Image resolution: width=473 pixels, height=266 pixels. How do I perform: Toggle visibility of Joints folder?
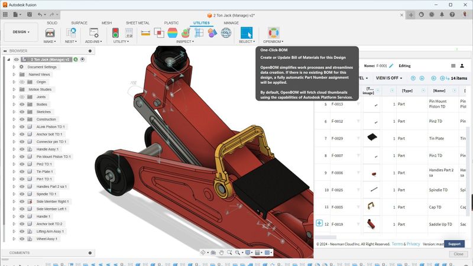pos(22,97)
